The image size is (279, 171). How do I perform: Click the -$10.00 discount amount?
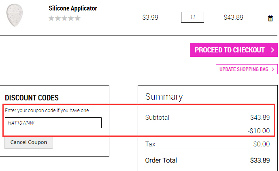pyautogui.click(x=259, y=131)
